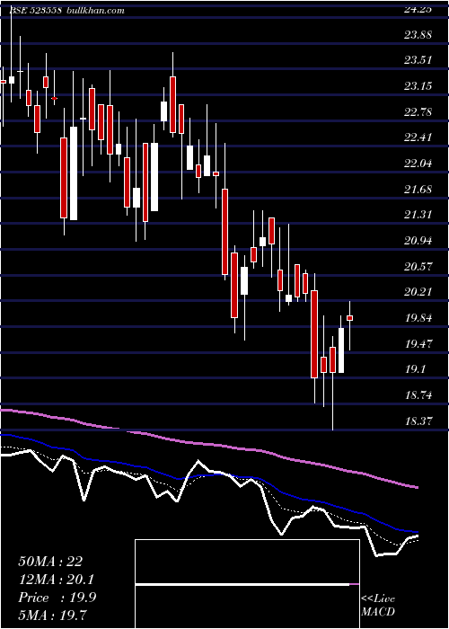Image resolution: width=449 pixels, height=629 pixels.
Task: Click the 22.04 price axis label
Action: point(418,164)
